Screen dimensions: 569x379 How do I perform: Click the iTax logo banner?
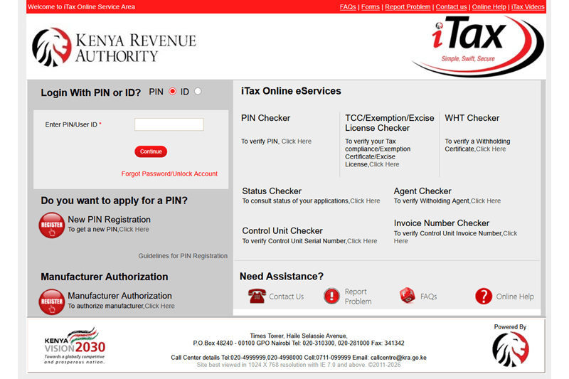478,46
